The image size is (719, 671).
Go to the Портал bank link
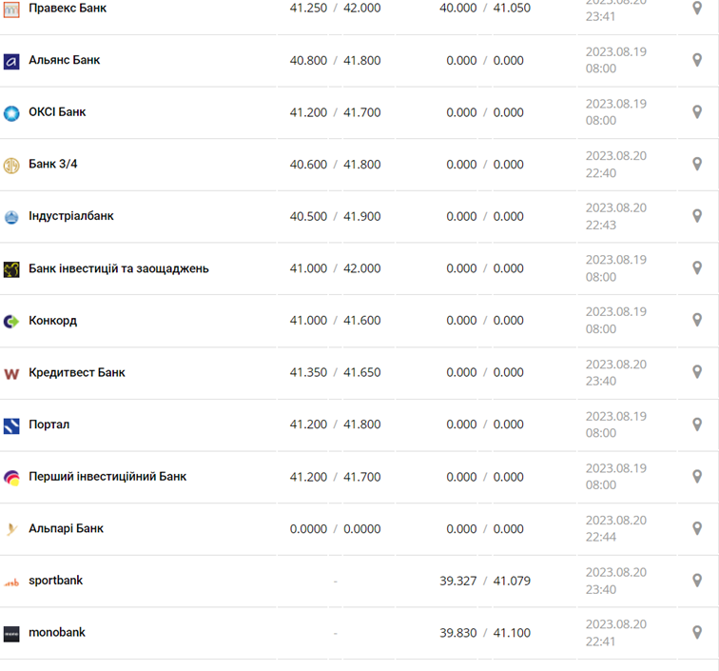(x=49, y=424)
